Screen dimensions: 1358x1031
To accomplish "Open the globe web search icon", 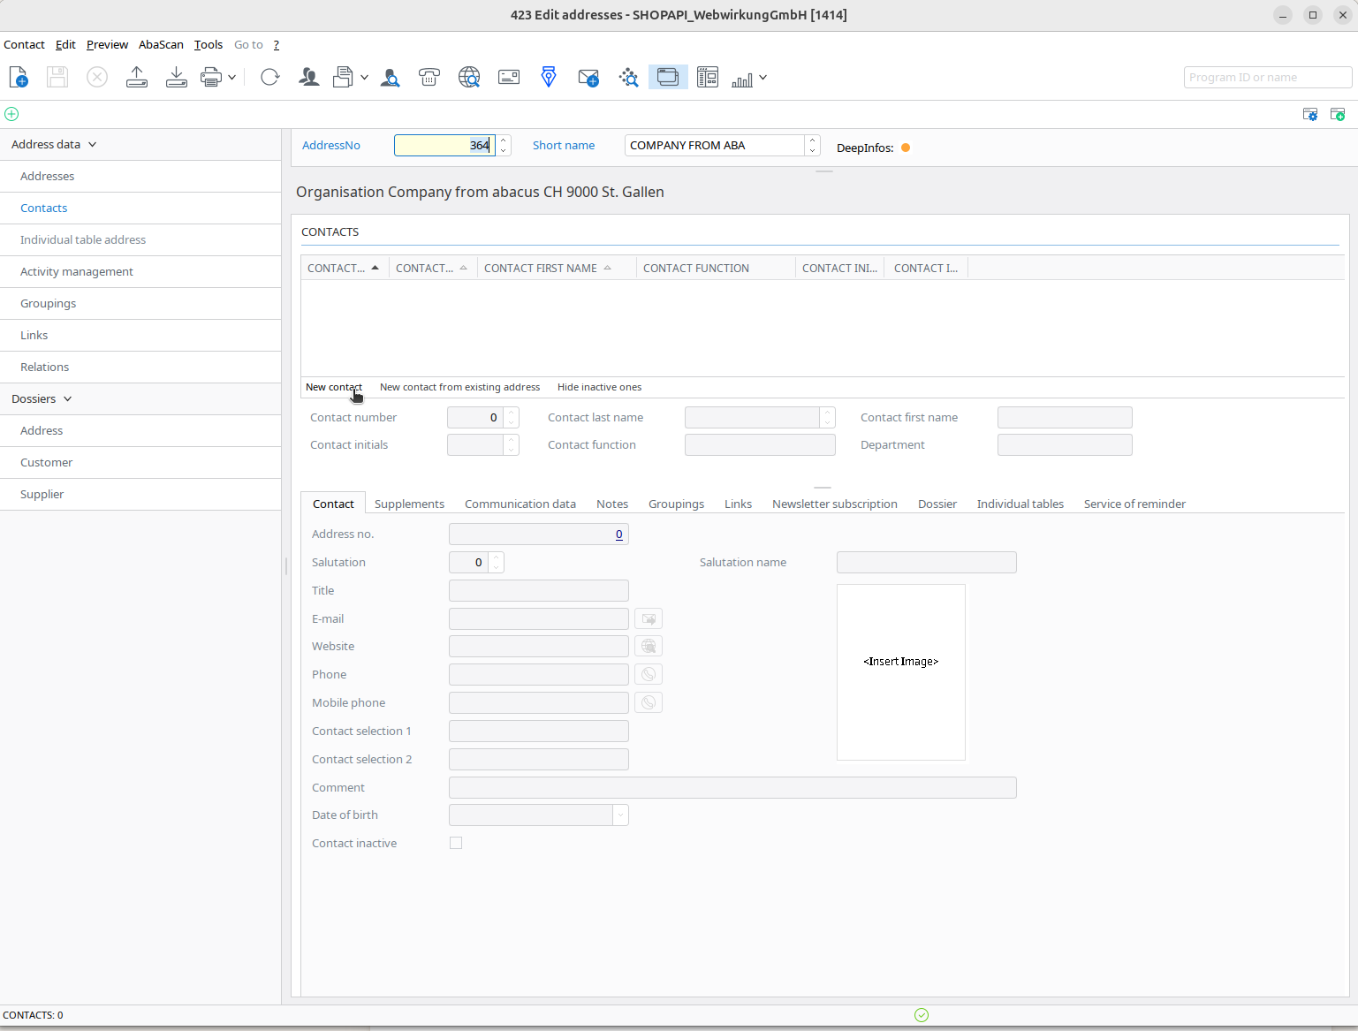I will tap(469, 78).
